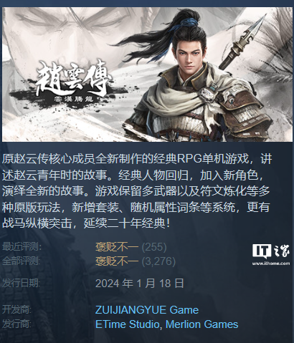Screen dimensions: 294x343
Task: Click the spear tip in the artwork
Action: pos(256,28)
